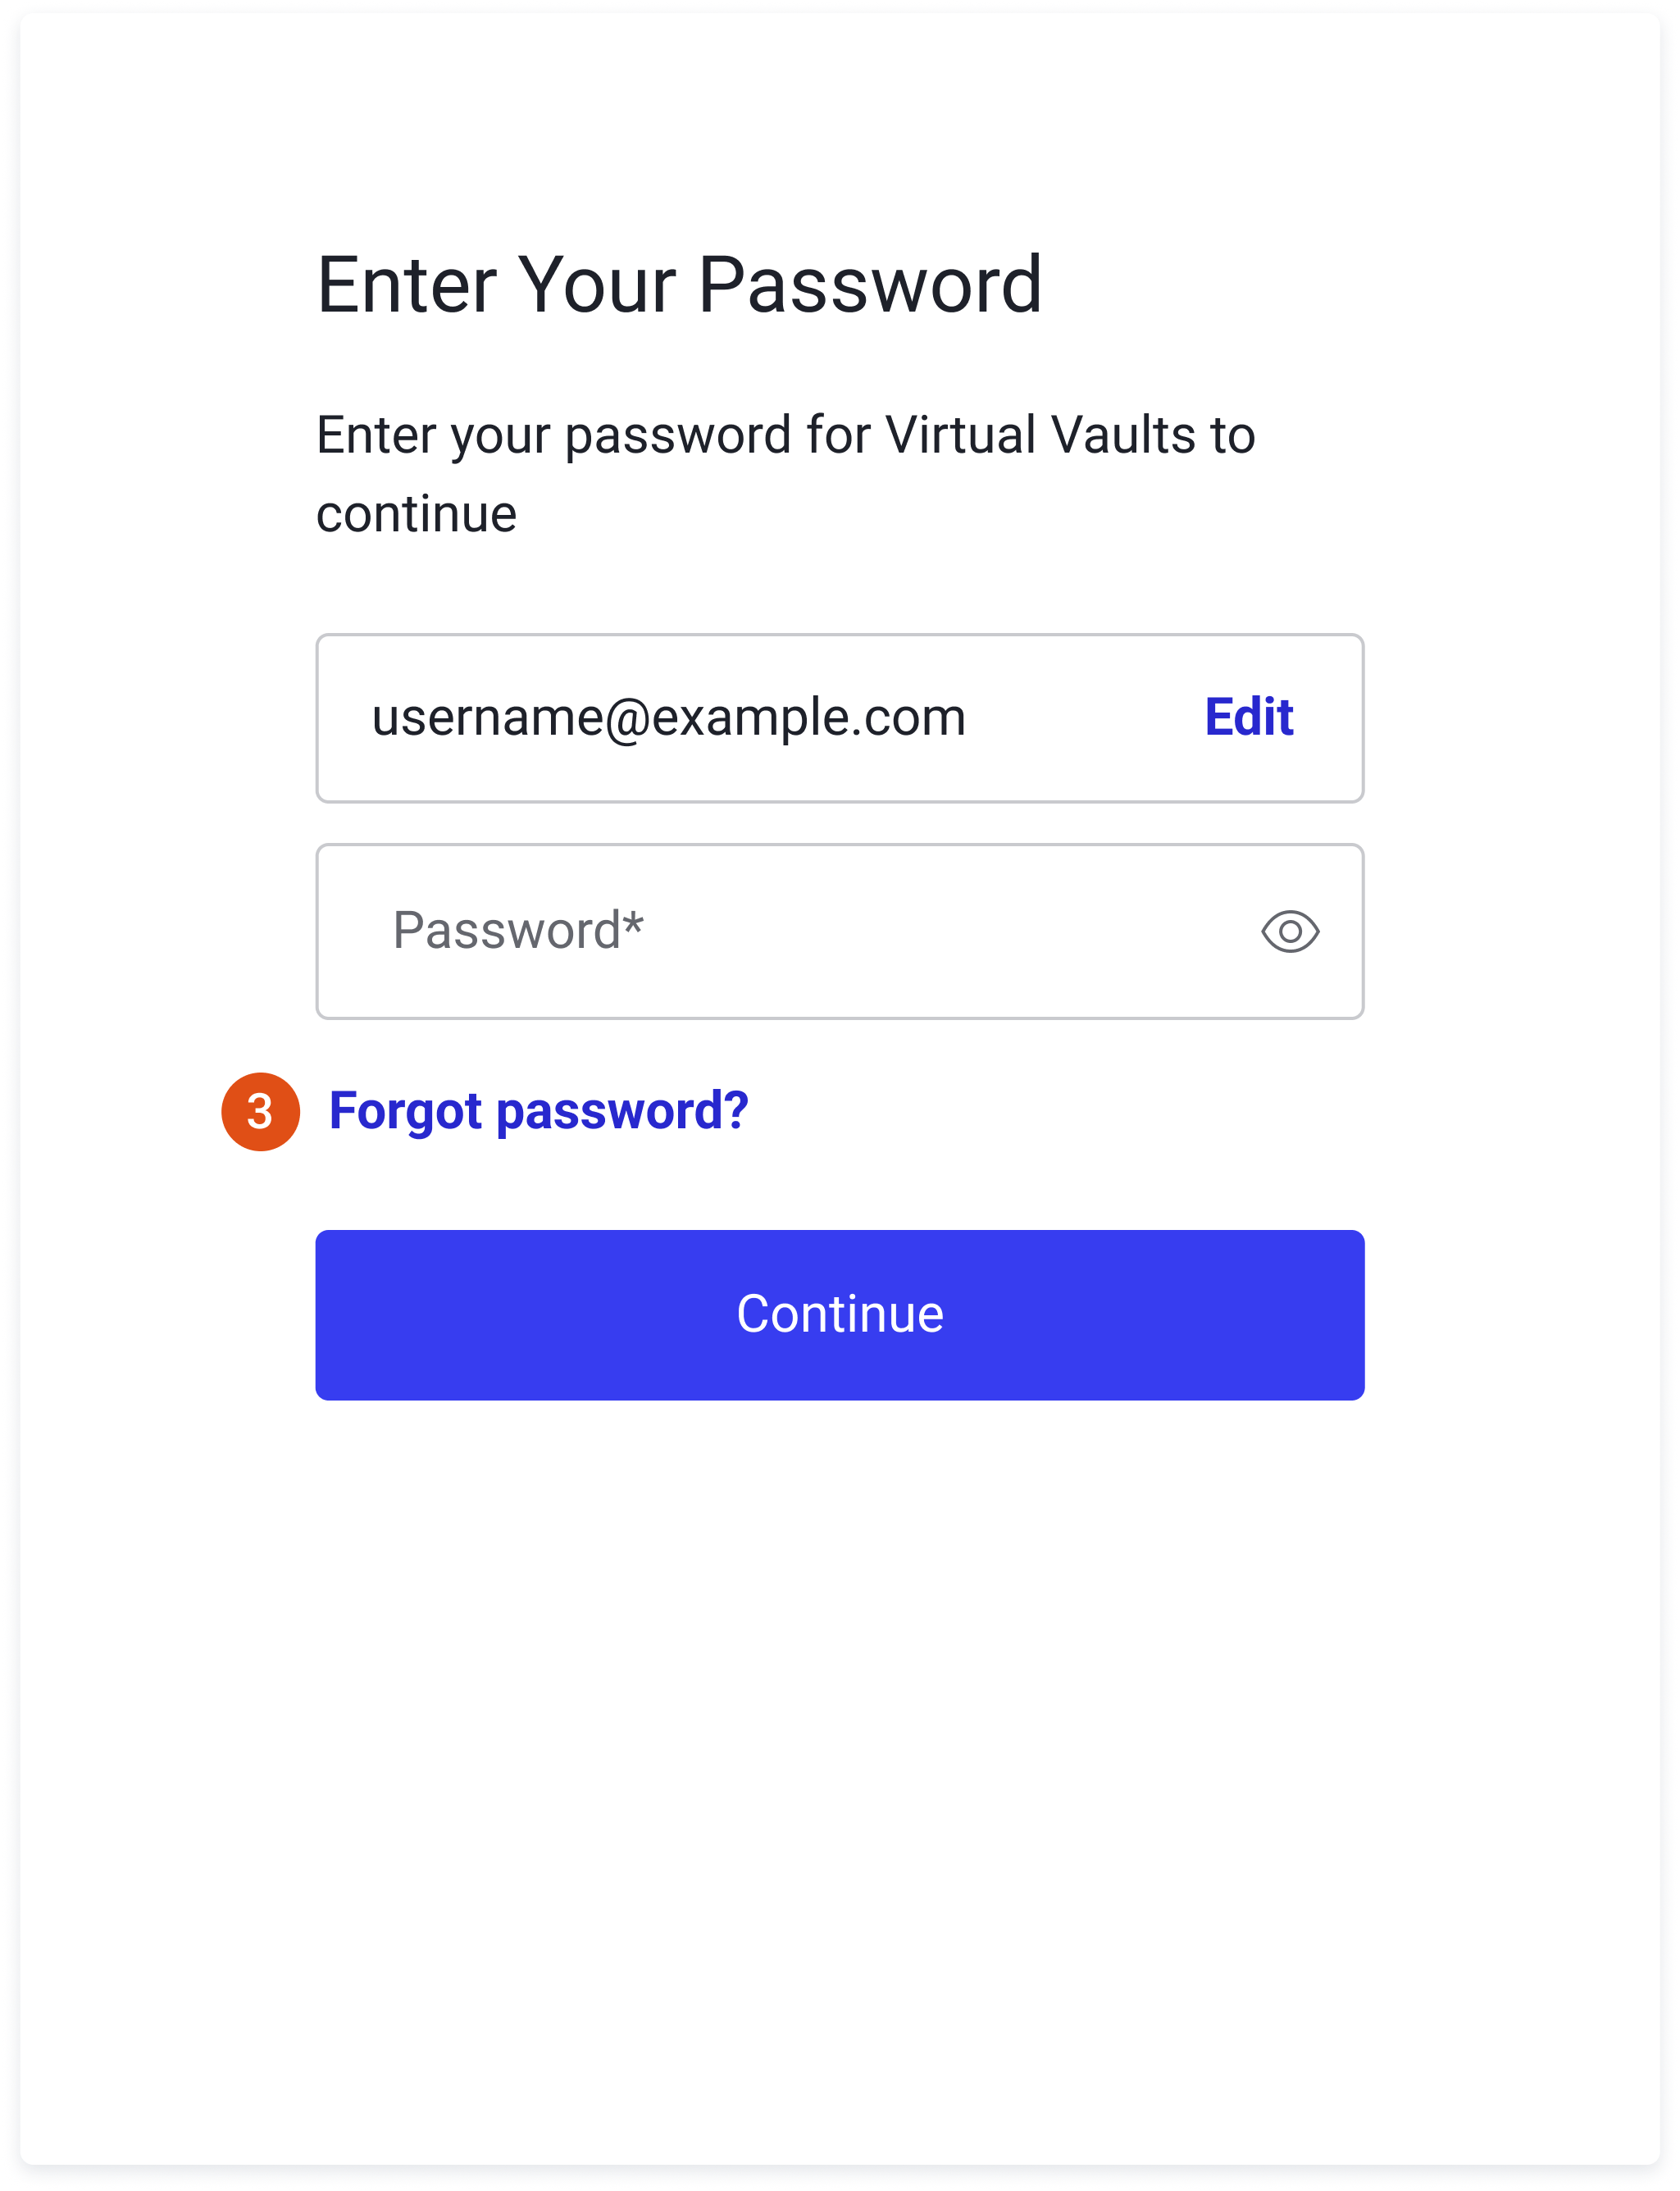
Task: Click empty space between the email and Edit
Action: (1085, 717)
